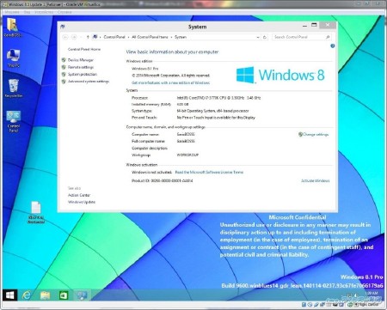Click the Start button on the taskbar
This screenshot has height=310, width=387.
coord(10,295)
